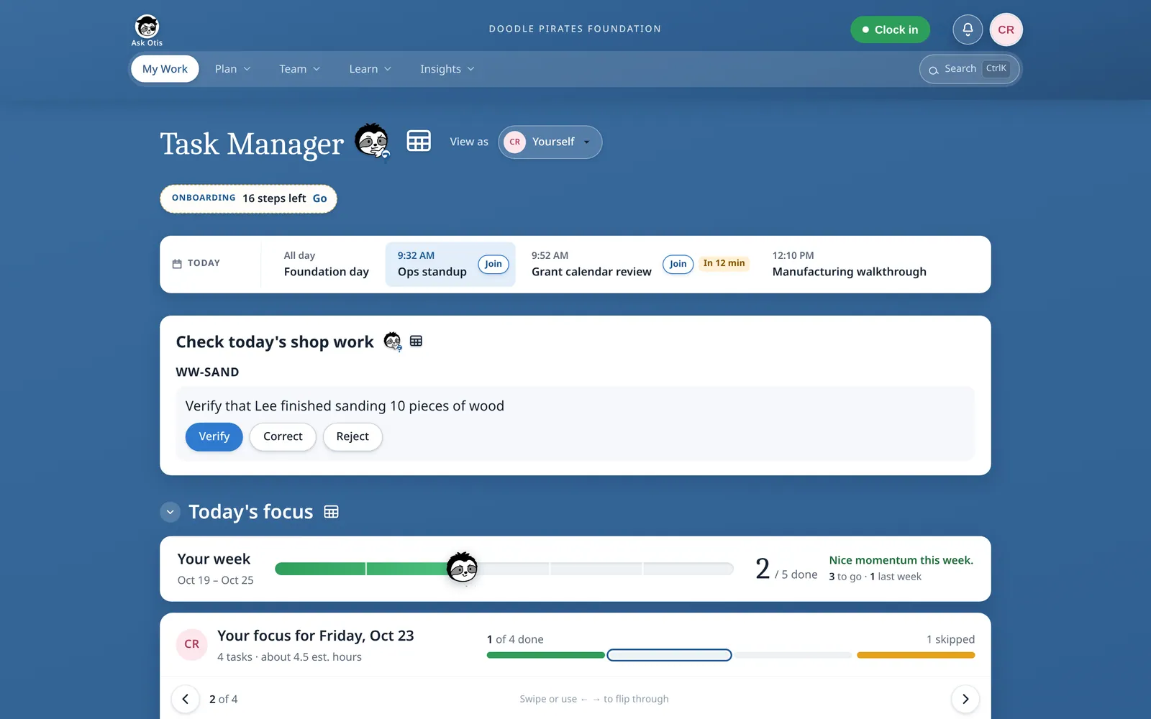
Task: Click the magnifier icon in Search
Action: tap(934, 70)
